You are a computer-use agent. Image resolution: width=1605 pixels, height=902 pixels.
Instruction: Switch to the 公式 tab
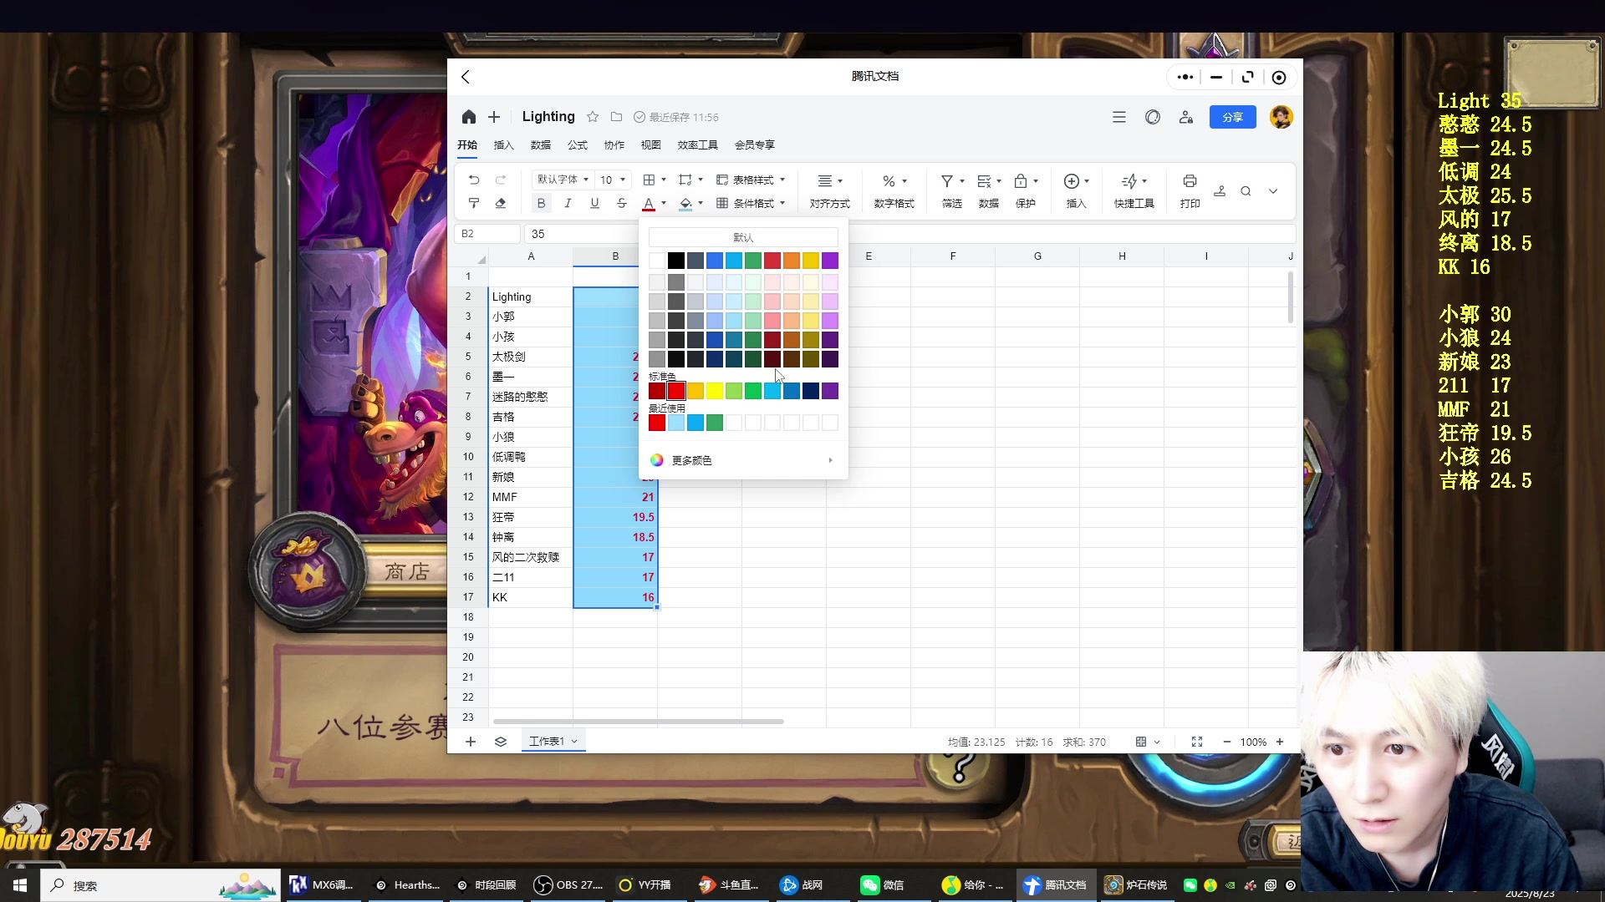point(578,144)
